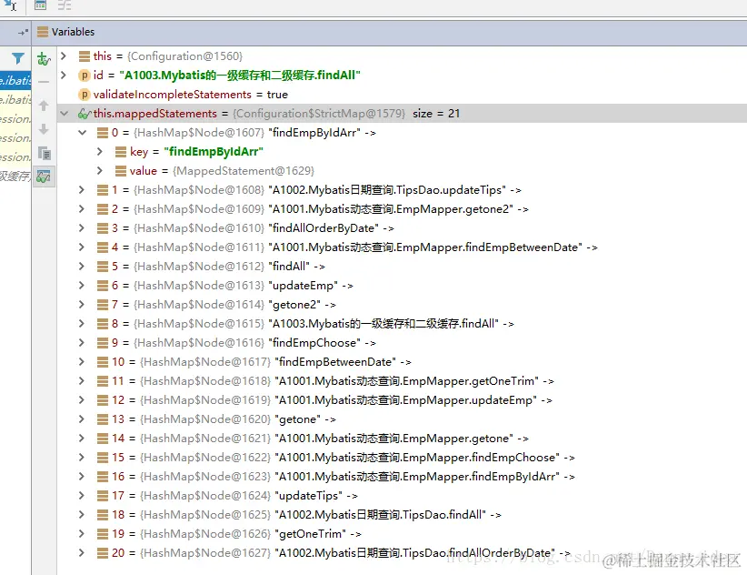Select the highlighted ibatis stack frame
This screenshot has width=747, height=575.
[15, 80]
